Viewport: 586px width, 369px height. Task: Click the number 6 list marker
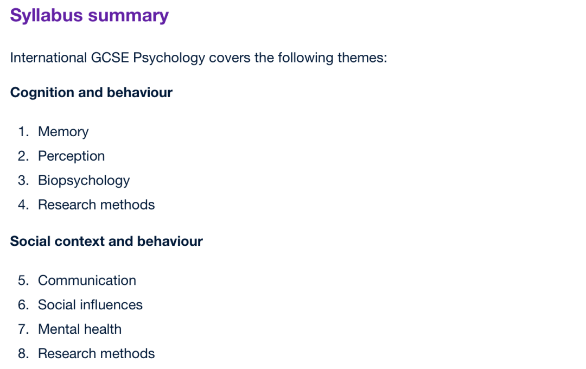(23, 304)
